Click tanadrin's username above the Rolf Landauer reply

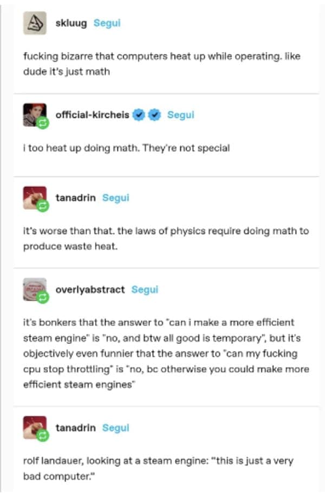pyautogui.click(x=75, y=427)
